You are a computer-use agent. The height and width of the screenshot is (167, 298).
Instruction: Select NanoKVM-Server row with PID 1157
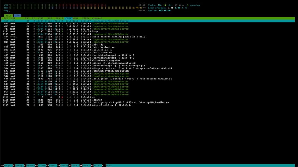coord(148,34)
